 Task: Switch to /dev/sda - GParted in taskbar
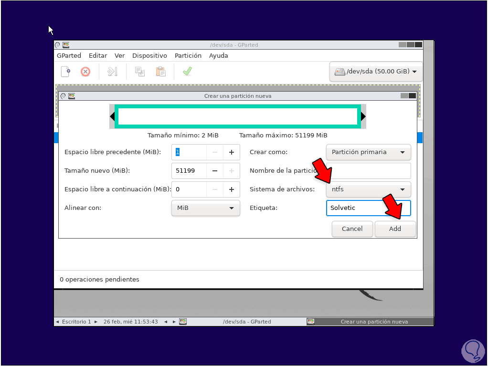(247, 322)
